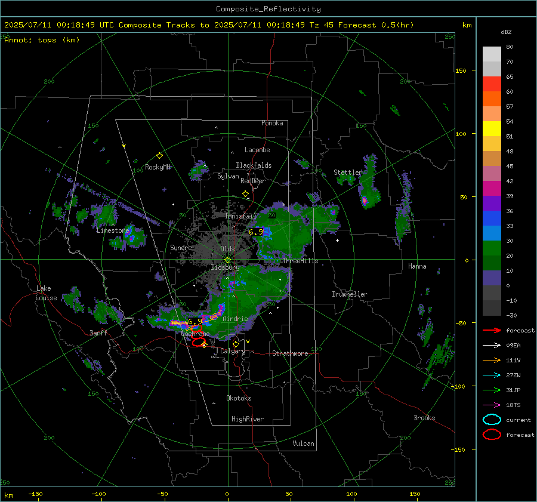Click the green 31JP track arrow

point(492,390)
